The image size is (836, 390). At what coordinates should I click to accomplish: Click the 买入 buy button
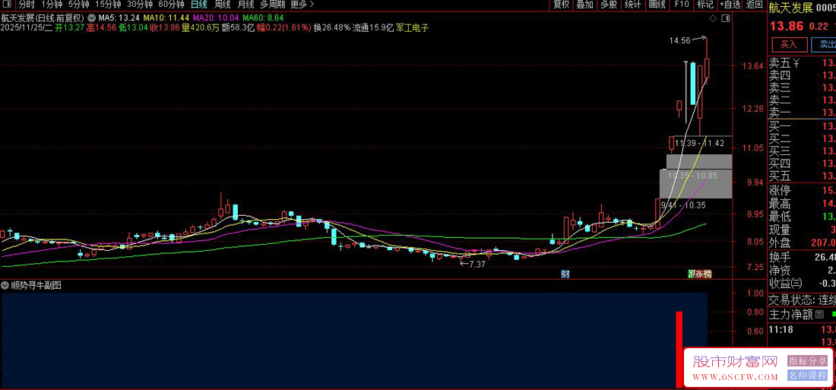[x=788, y=44]
